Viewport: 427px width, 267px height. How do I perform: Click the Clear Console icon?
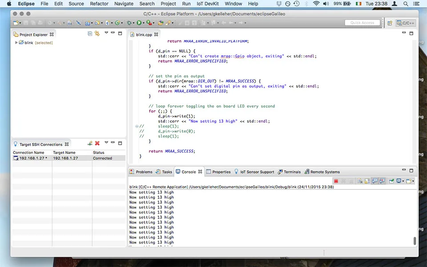360,181
